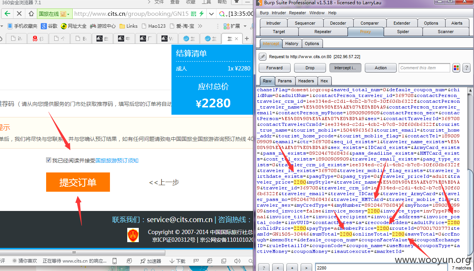Click the Comment this item field
The image size is (474, 271).
click(424, 68)
